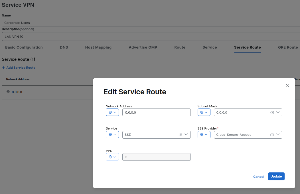The image size is (300, 194).
Task: Open Service field global scope selector
Action: tap(112, 135)
